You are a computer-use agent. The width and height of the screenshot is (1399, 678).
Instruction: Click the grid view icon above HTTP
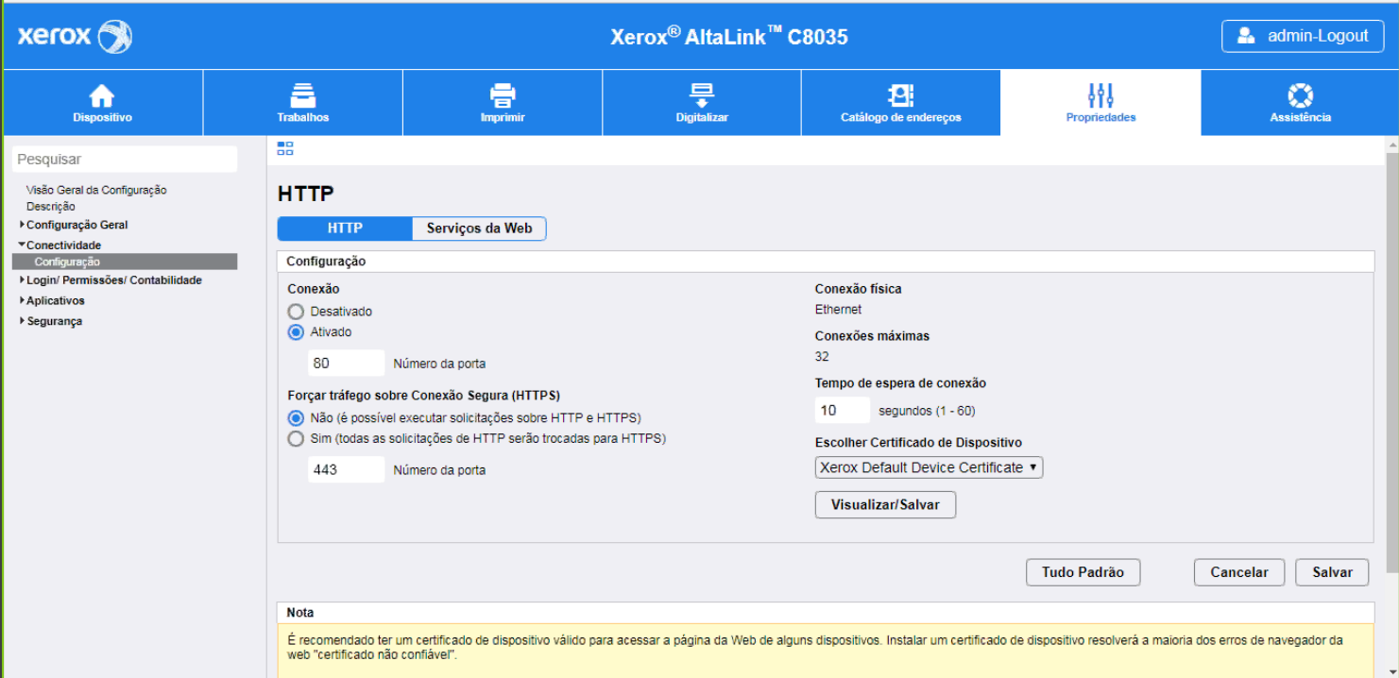tap(285, 148)
